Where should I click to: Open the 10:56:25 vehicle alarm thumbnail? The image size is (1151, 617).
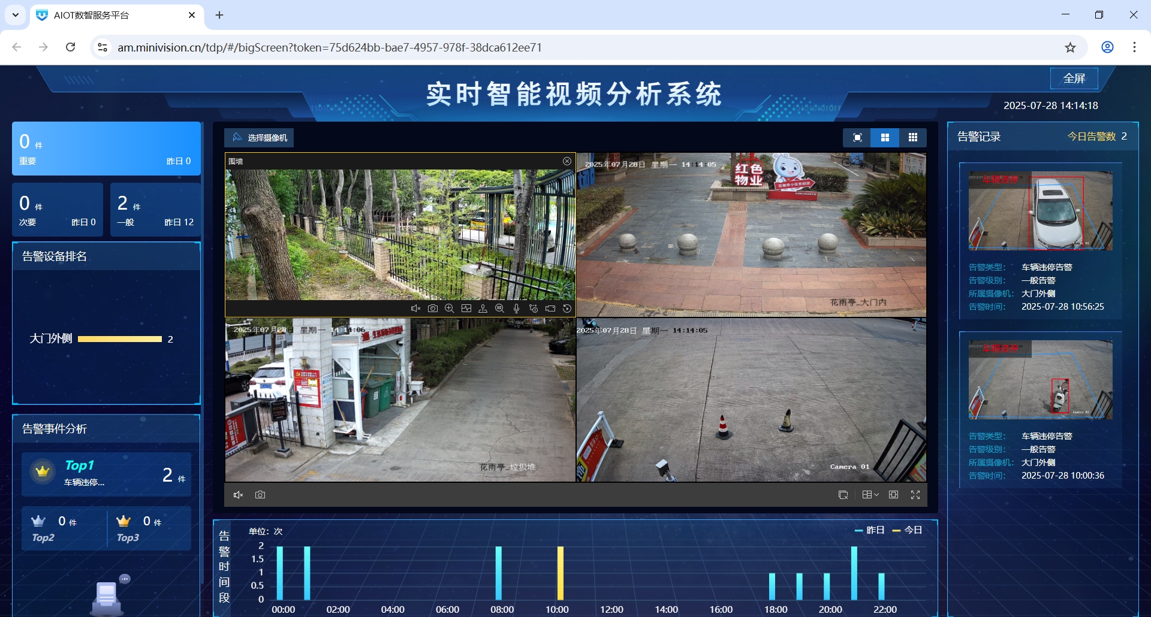pyautogui.click(x=1040, y=211)
